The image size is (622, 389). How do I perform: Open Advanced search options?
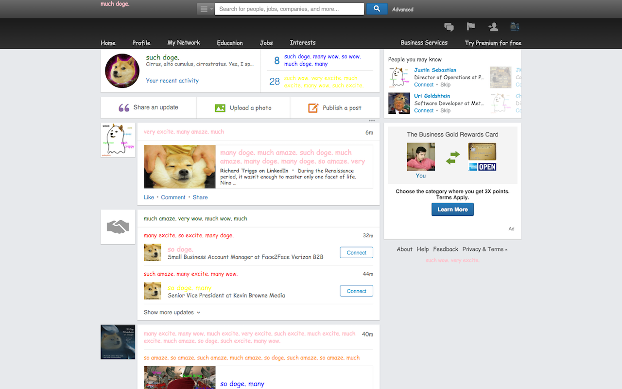(402, 9)
